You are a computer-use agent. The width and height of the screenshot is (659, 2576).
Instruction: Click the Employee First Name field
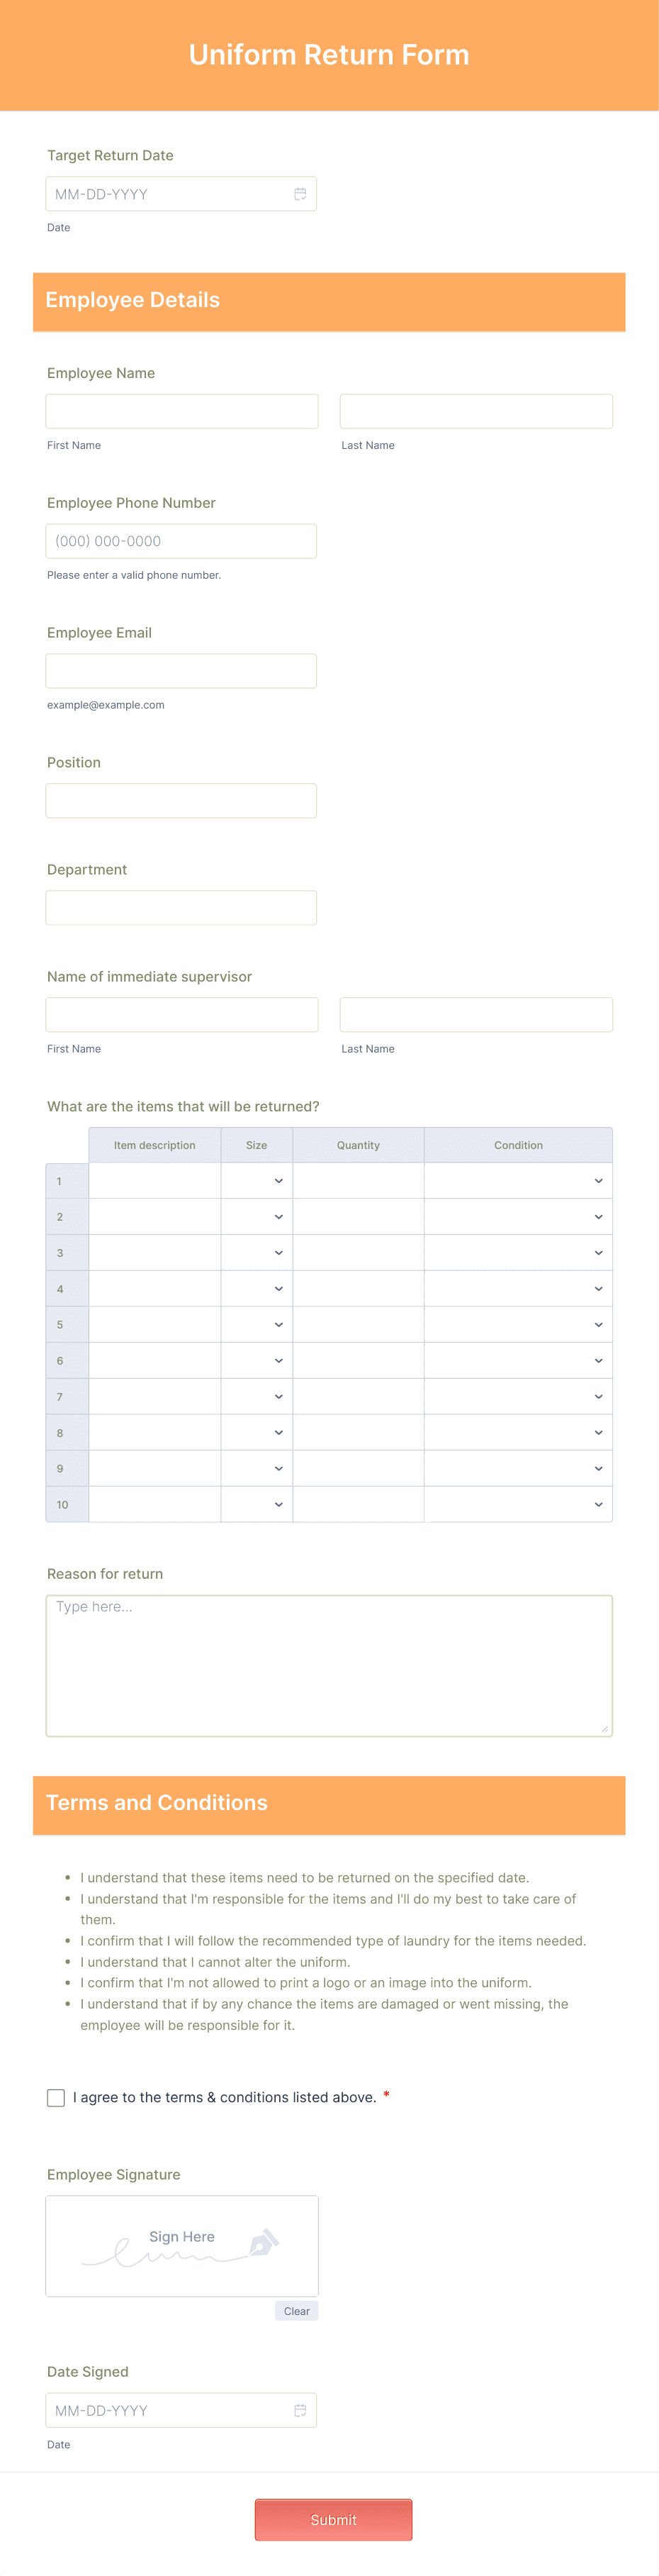tap(181, 410)
